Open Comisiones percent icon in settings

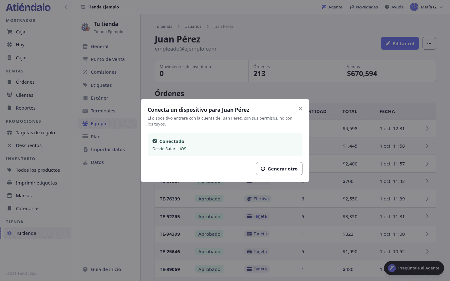coord(85,72)
